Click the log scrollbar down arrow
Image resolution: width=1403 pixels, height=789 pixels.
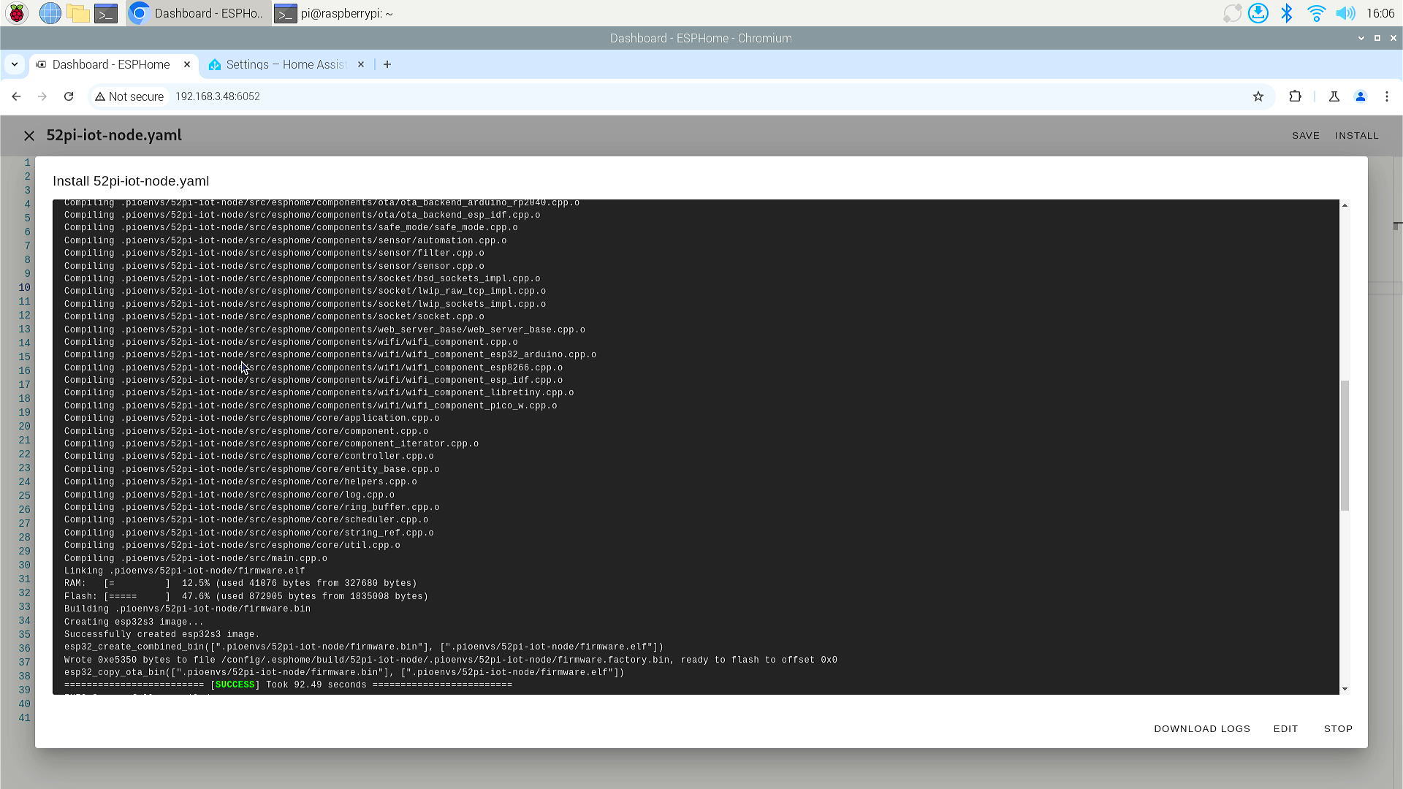(x=1345, y=689)
